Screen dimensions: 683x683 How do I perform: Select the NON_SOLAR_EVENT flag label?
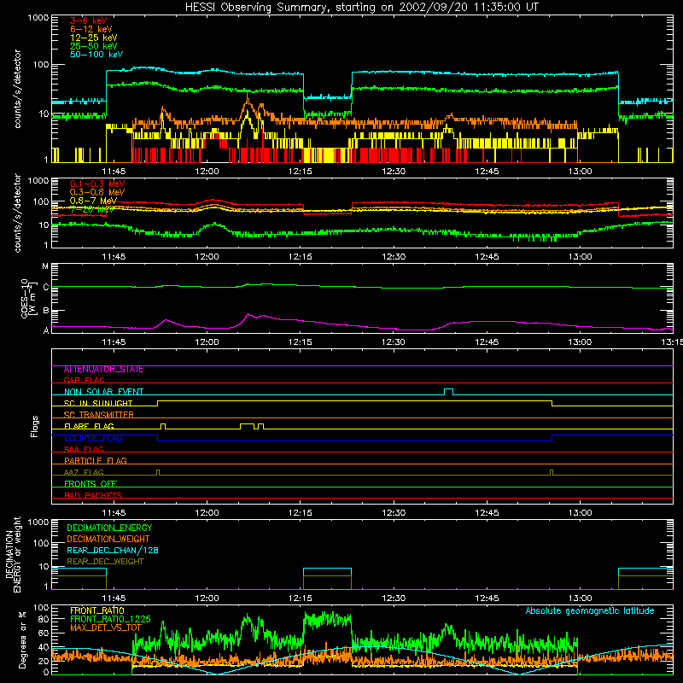point(103,392)
